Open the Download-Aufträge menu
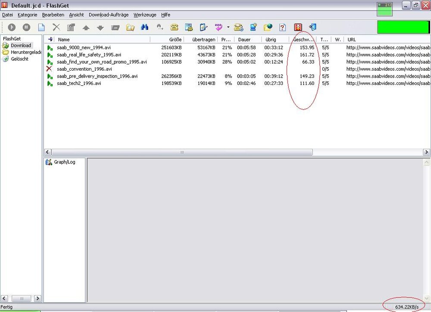 [x=109, y=15]
